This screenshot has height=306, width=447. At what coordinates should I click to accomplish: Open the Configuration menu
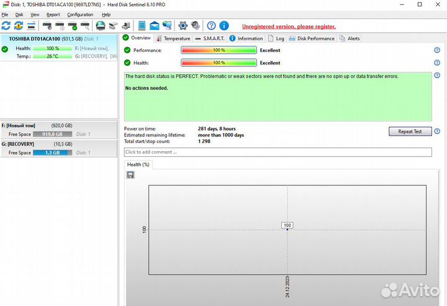pos(80,14)
